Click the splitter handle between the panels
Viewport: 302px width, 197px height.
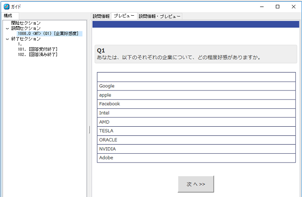pyautogui.click(x=89, y=130)
